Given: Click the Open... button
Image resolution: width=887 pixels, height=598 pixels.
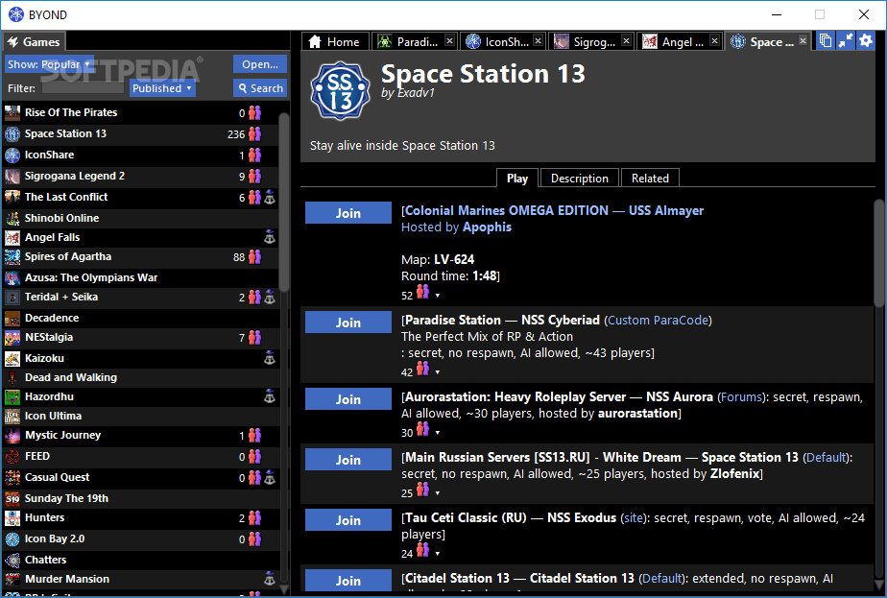Looking at the screenshot, I should coord(260,64).
